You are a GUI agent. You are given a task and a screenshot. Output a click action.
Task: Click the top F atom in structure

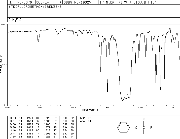point(143,119)
